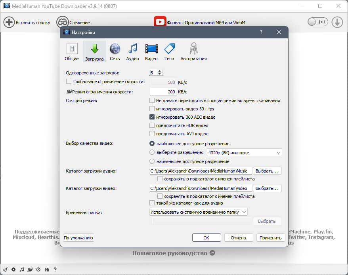348x275 pixels.
Task: Close the Настройки dialog
Action: tap(279, 32)
